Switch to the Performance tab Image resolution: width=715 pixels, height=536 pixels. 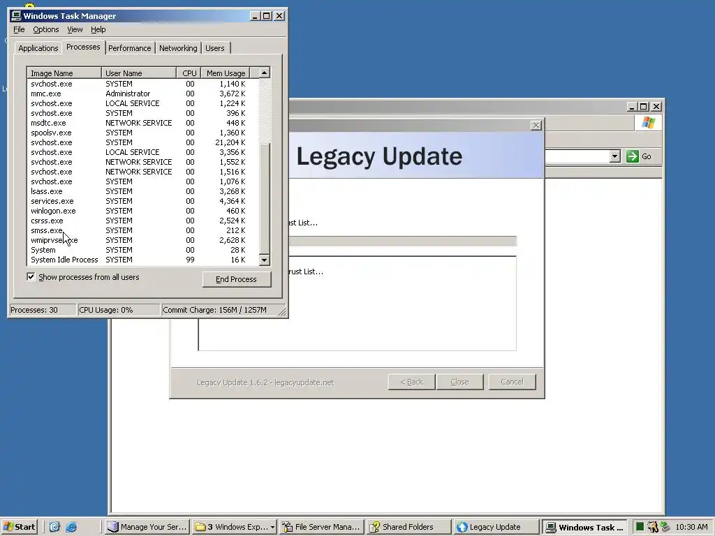(x=129, y=48)
